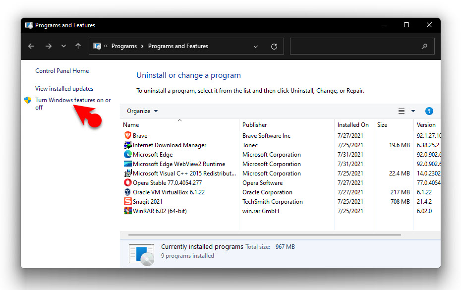Open address bar previous locations dropdown
This screenshot has width=461, height=290.
(256, 47)
